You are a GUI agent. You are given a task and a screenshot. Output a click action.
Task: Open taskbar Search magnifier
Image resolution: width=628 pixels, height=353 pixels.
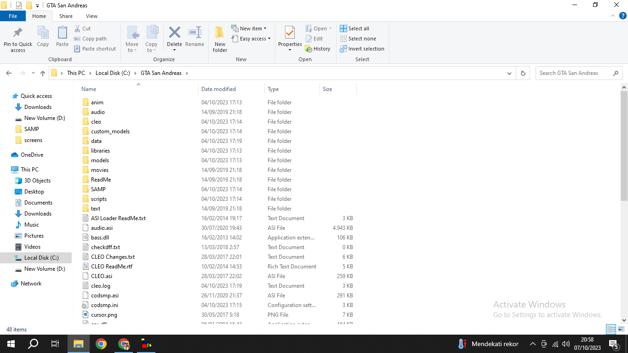click(x=33, y=344)
